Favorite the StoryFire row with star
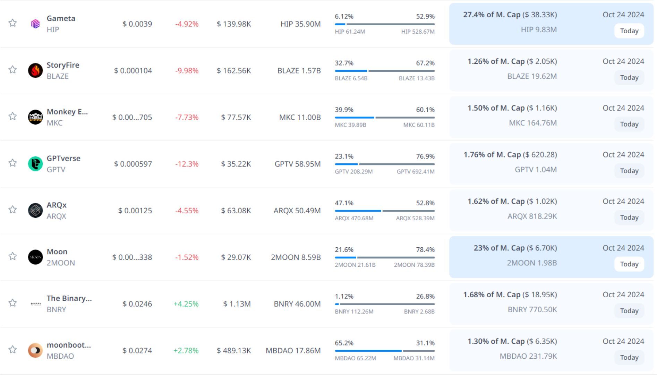The width and height of the screenshot is (657, 375). (12, 70)
